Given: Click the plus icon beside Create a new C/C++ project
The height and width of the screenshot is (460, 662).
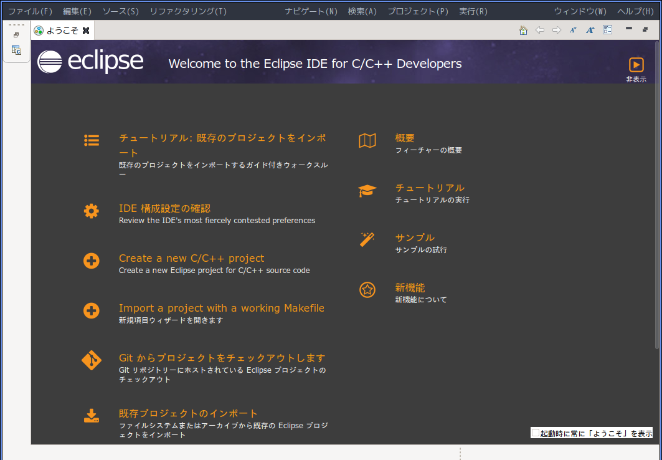Looking at the screenshot, I should point(92,261).
